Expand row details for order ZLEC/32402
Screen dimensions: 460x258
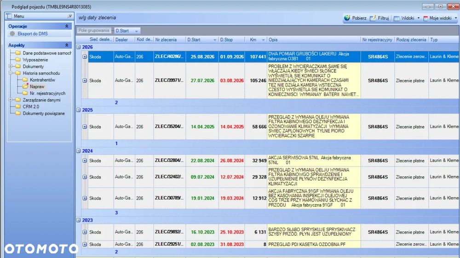[85, 177]
